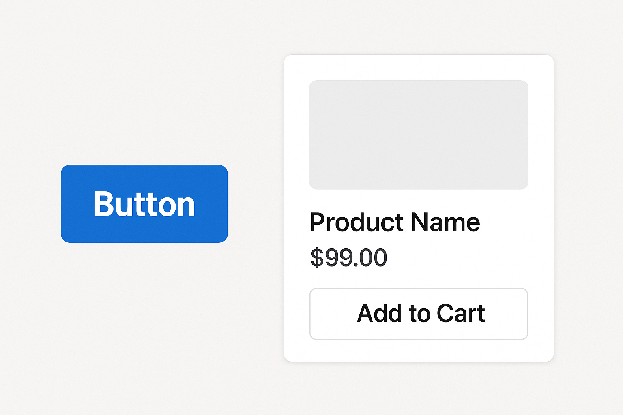Click the word "Name" in the card title
The image size is (623, 415).
point(445,222)
